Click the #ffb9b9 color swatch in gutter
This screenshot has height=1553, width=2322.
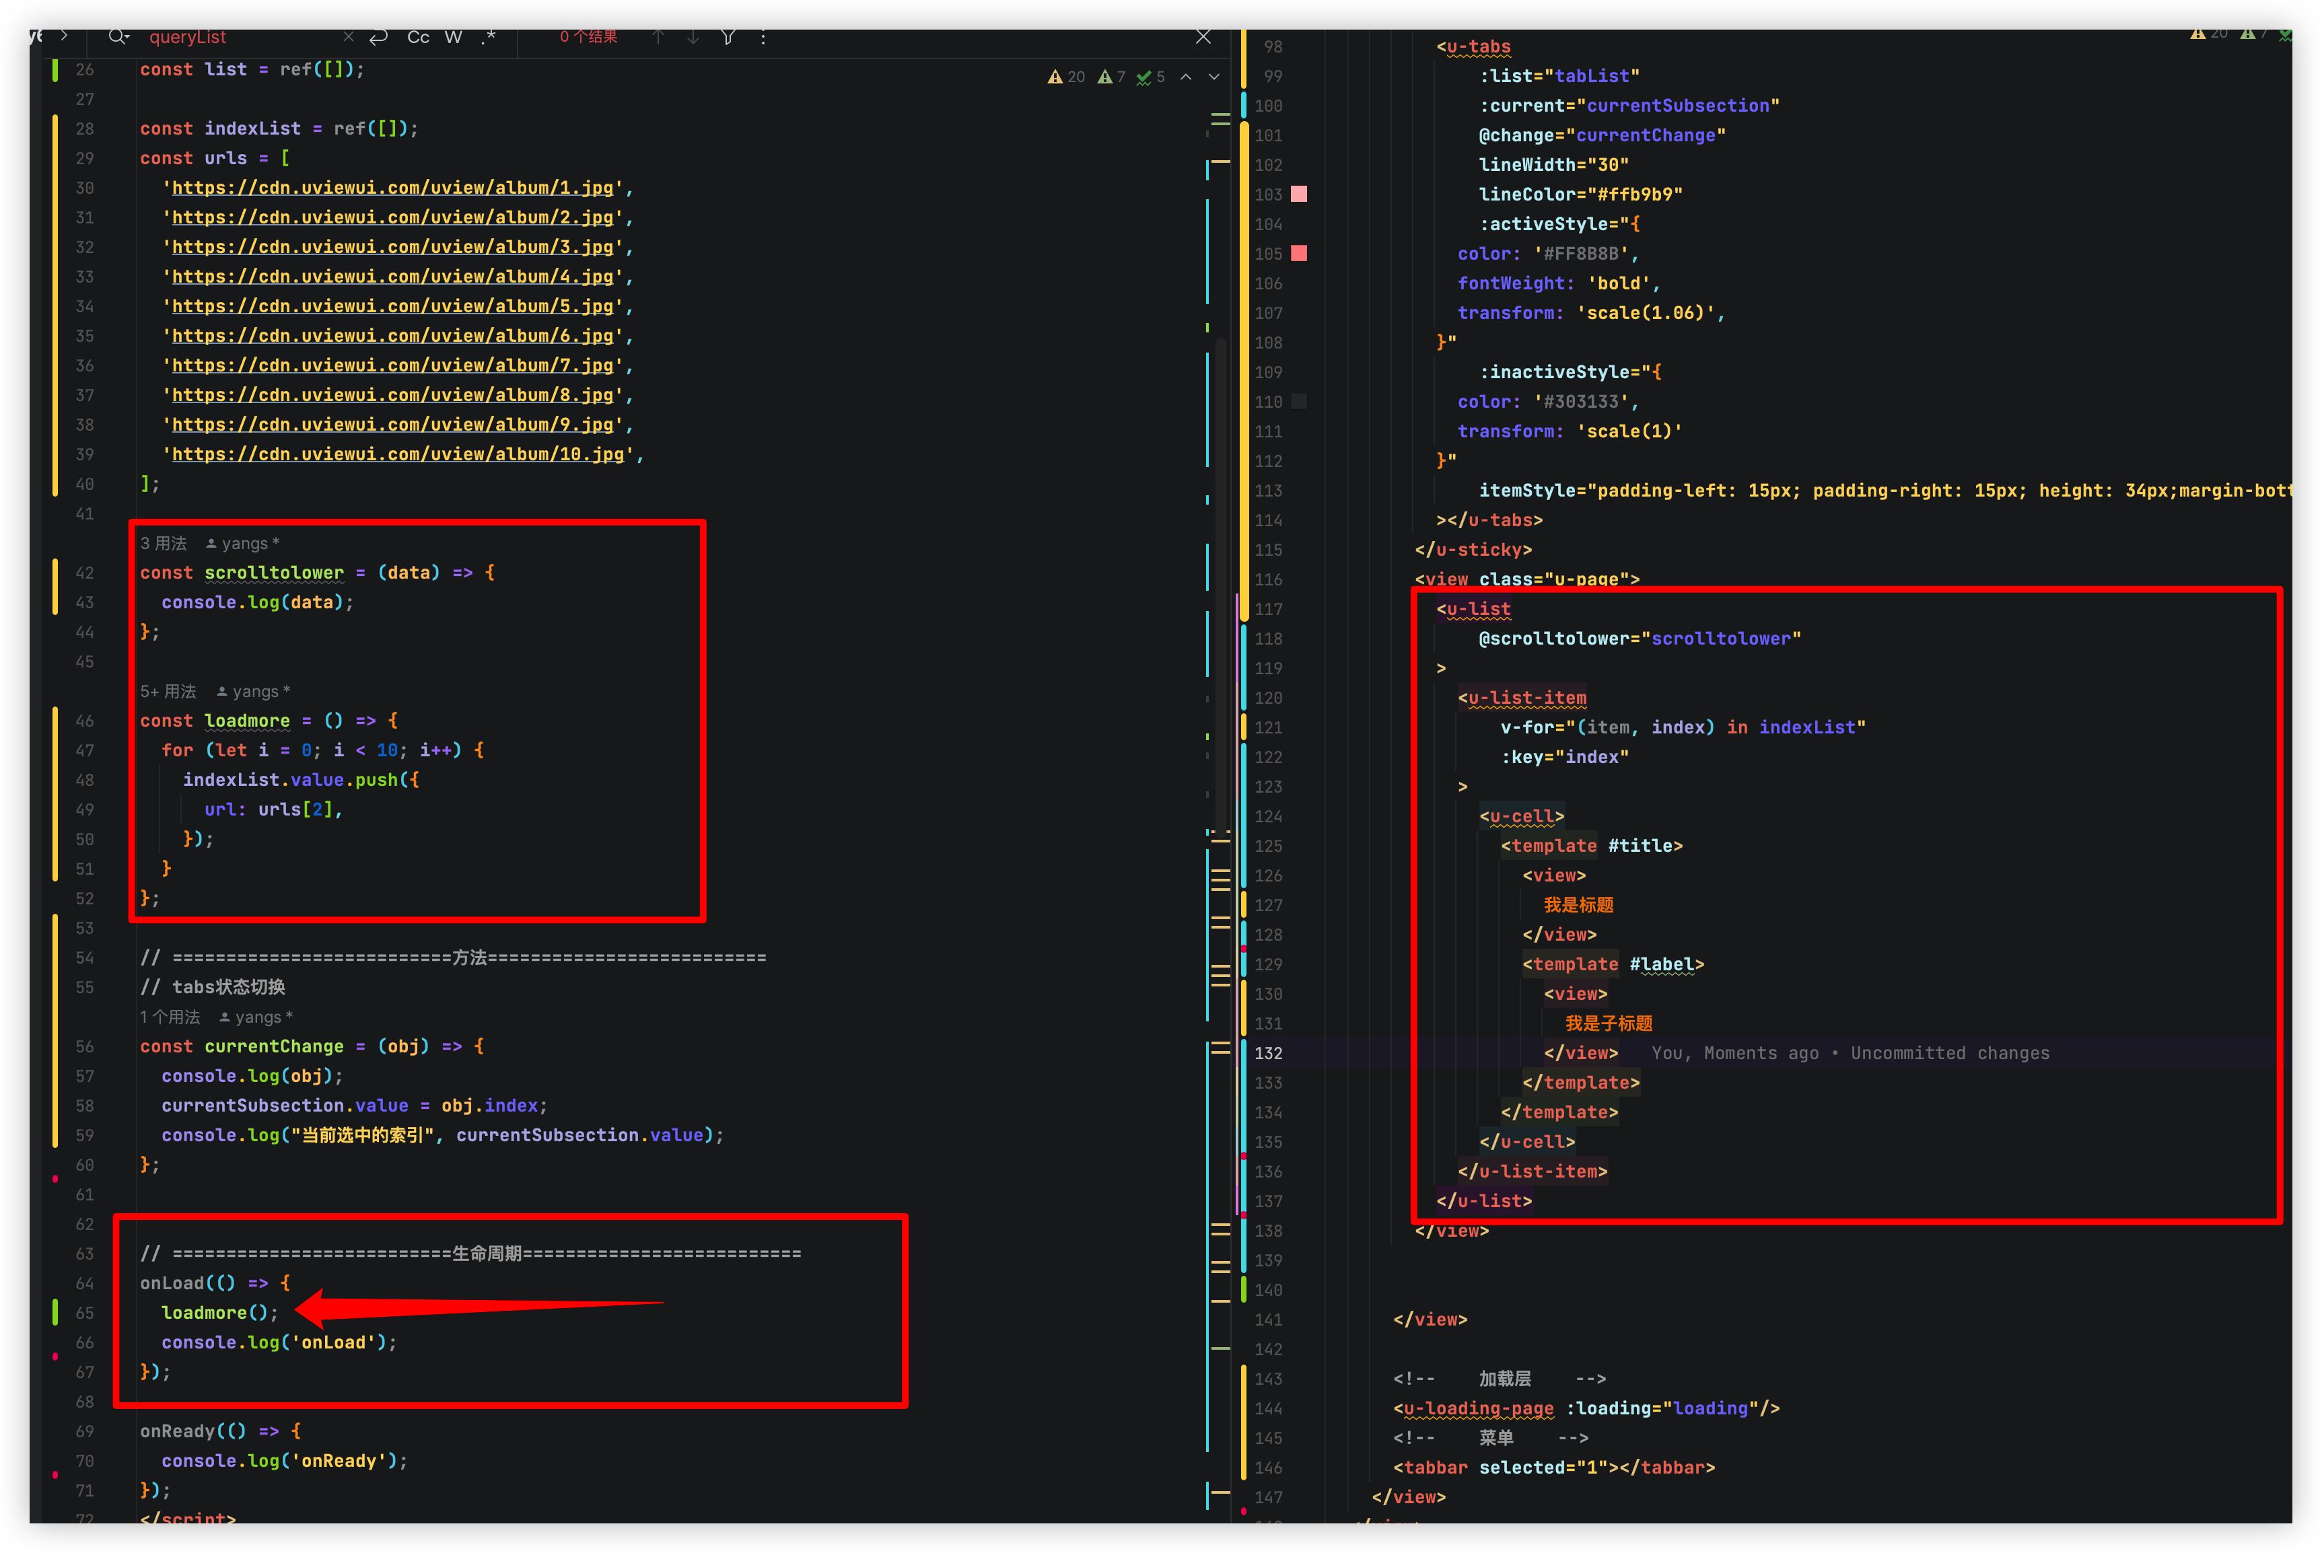1299,194
